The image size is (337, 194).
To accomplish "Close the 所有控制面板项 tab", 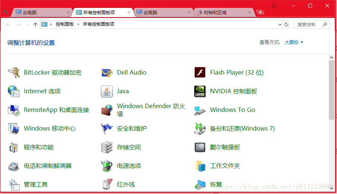I will (x=129, y=12).
